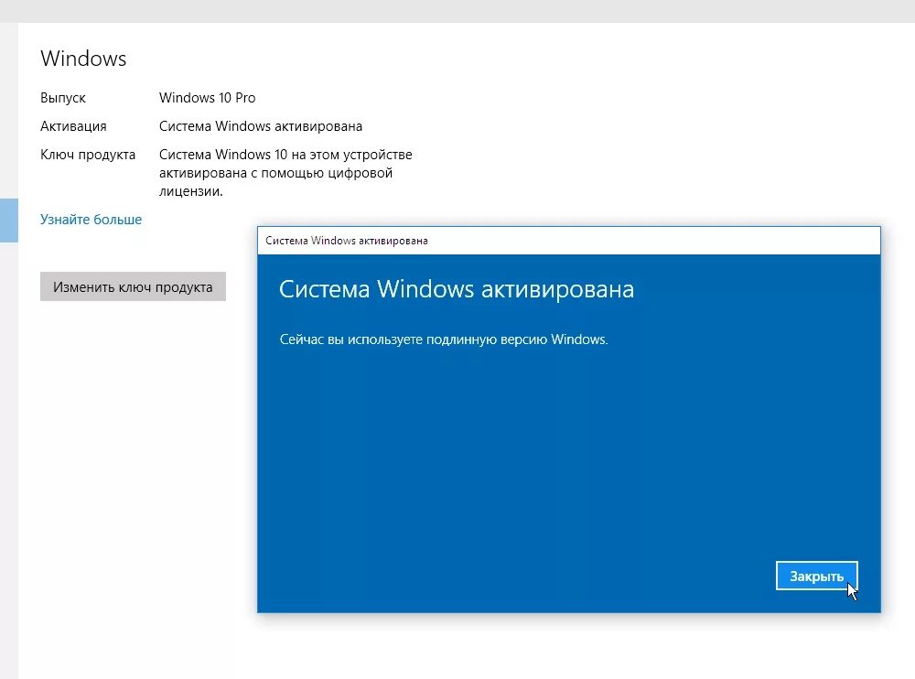Click the "Активация" row label
Viewport: 915px width, 679px height.
coord(74,126)
